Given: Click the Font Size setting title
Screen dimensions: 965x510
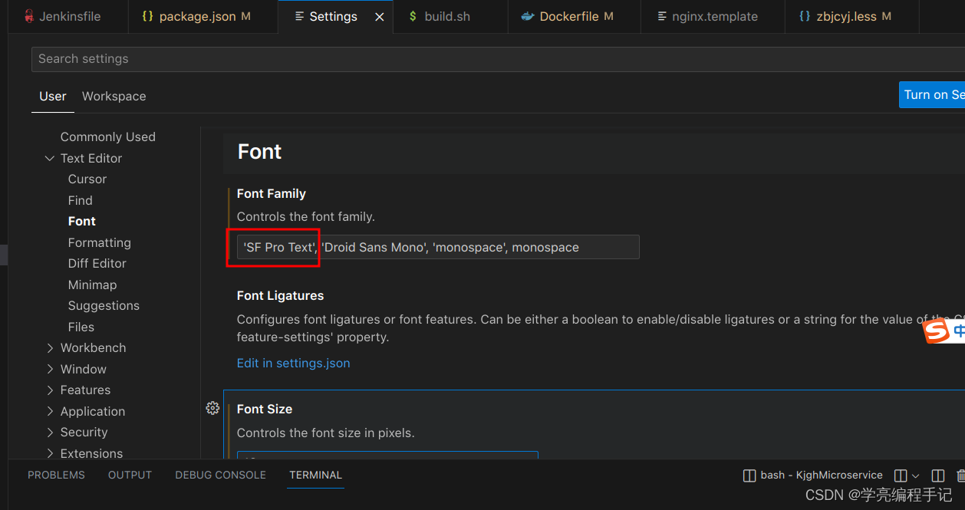Looking at the screenshot, I should pos(265,409).
